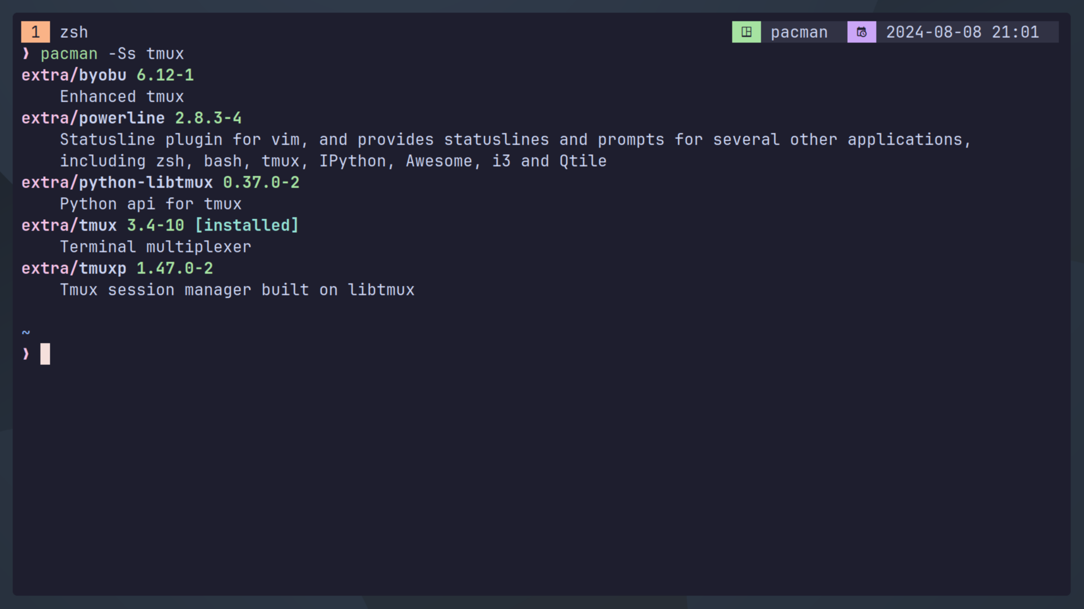Click the terminal block cursor
The width and height of the screenshot is (1084, 609).
click(45, 354)
